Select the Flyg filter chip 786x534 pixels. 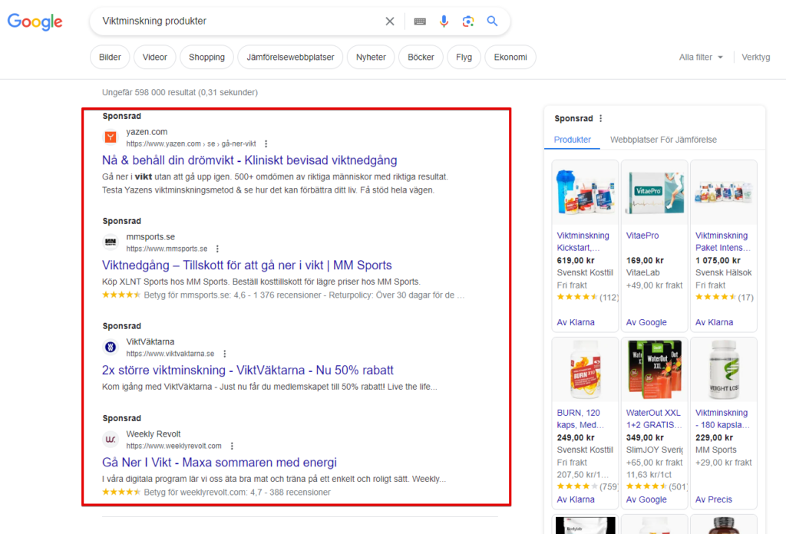coord(464,57)
